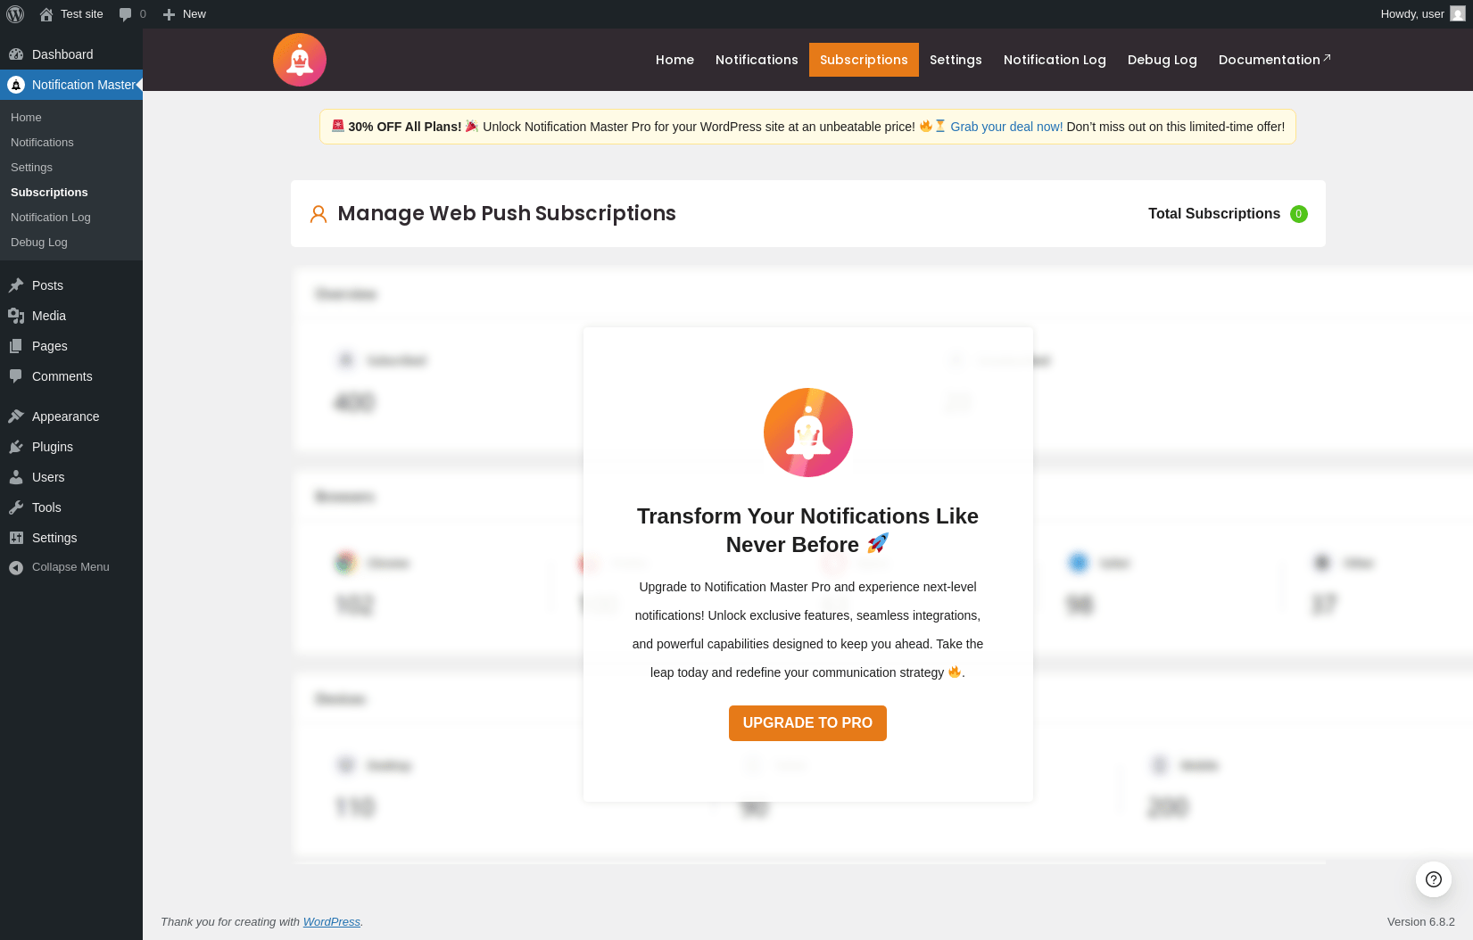Click the Users person icon

point(16,477)
